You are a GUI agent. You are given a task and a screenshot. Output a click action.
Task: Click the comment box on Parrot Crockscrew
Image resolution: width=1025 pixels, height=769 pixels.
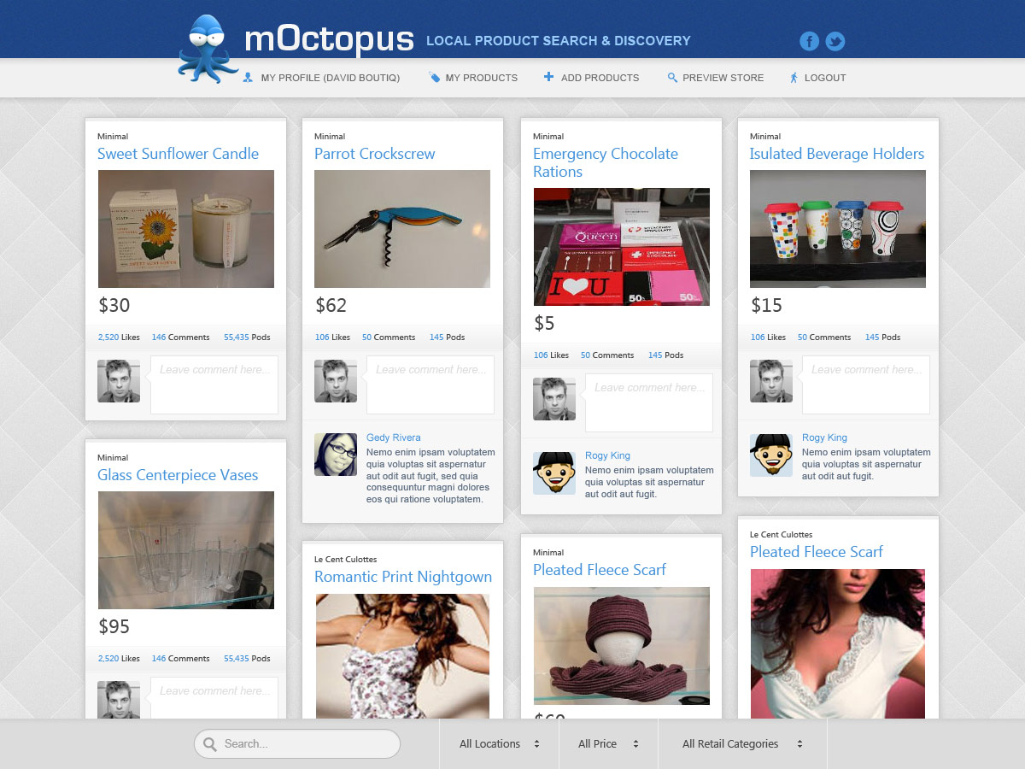(x=430, y=384)
